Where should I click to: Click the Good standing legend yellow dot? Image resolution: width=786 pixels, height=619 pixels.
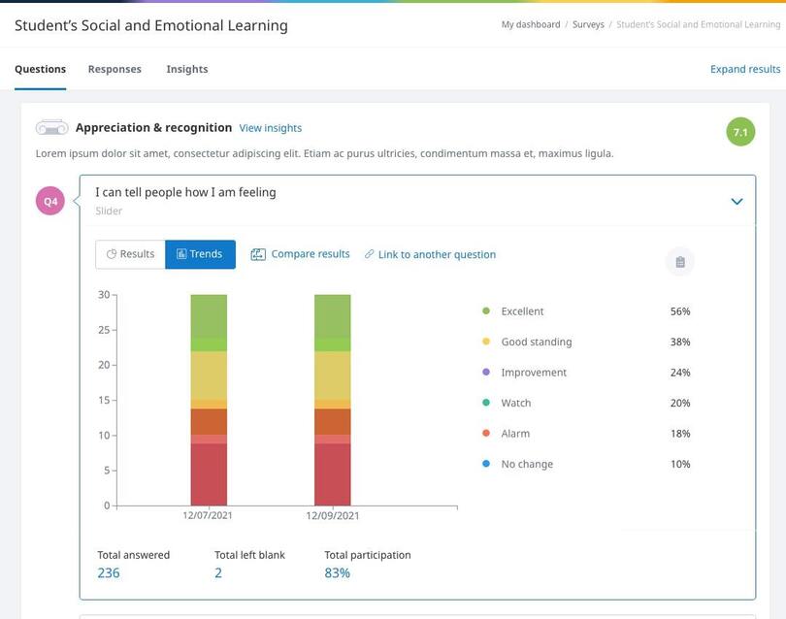click(486, 342)
